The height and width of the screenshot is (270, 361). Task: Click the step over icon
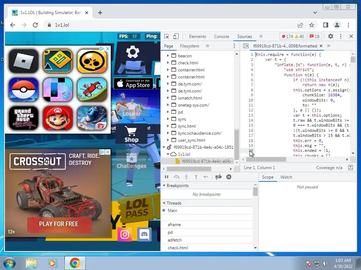point(176,177)
